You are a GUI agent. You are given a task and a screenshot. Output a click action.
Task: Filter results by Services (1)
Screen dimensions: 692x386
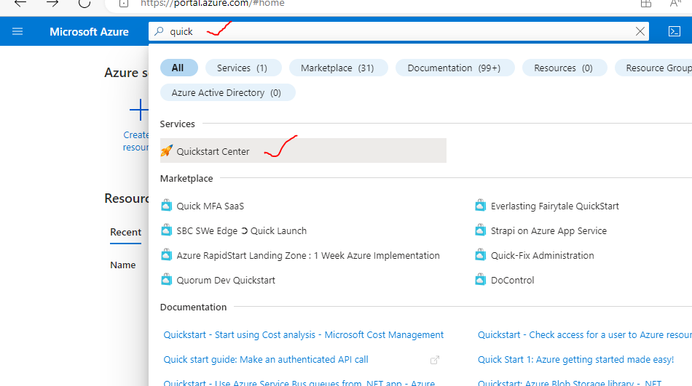click(x=242, y=68)
